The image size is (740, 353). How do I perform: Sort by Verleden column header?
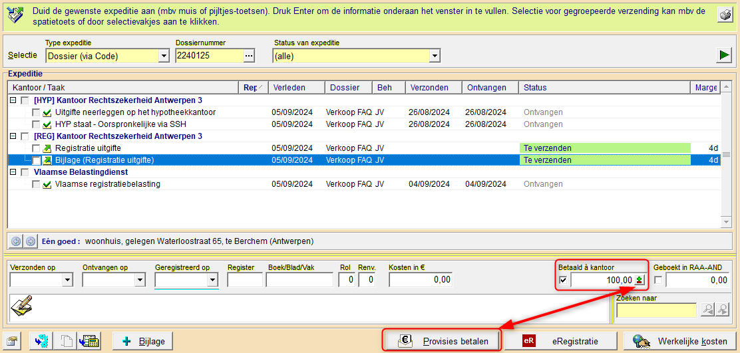[x=296, y=88]
